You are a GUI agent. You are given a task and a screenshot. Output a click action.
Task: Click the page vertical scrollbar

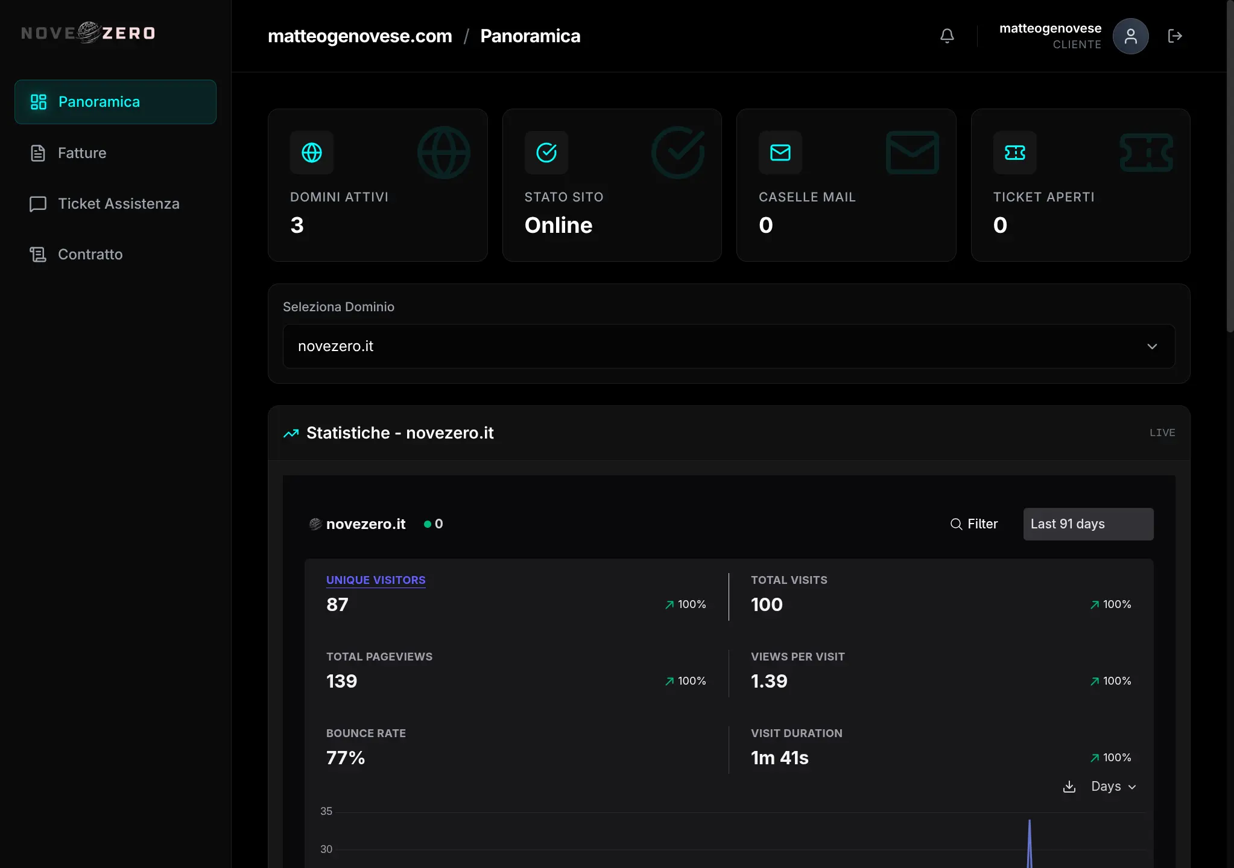(x=1230, y=166)
